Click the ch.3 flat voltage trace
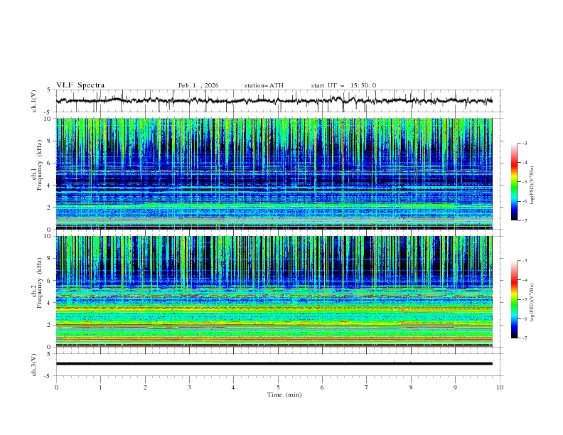Screen dimensions: 563x435 (274, 364)
